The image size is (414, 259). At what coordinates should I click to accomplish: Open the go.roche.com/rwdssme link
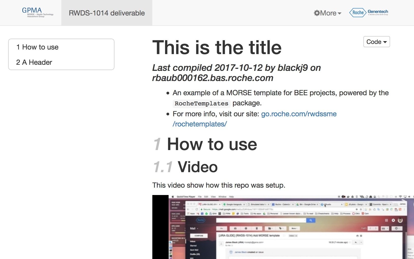(x=299, y=114)
